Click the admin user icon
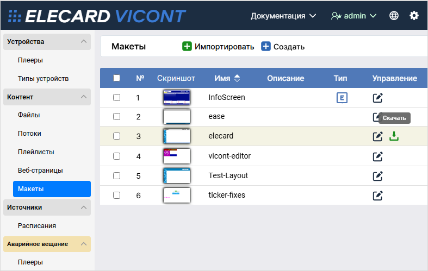This screenshot has height=271, width=428. click(336, 16)
